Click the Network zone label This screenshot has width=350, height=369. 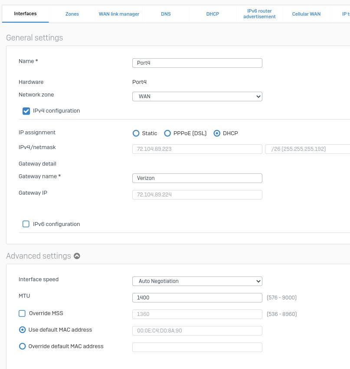point(36,95)
